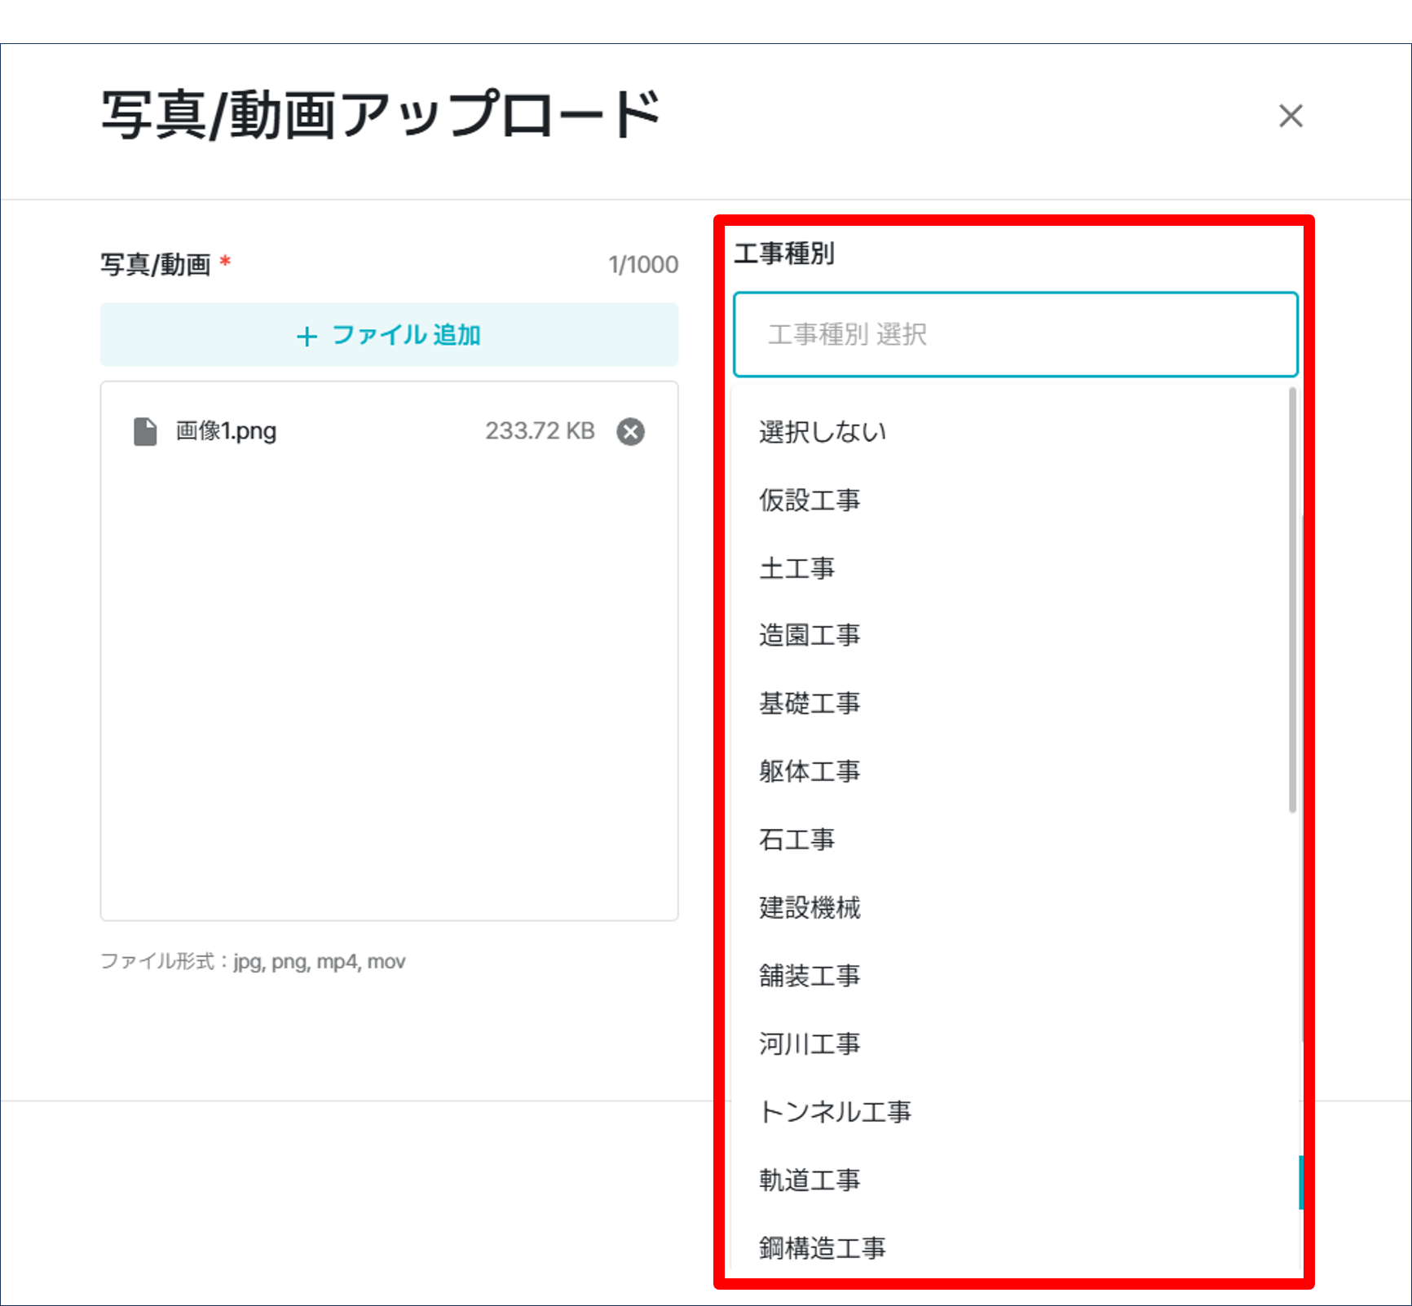Select 舗装工事 as the work type
The image size is (1412, 1306).
coord(810,977)
